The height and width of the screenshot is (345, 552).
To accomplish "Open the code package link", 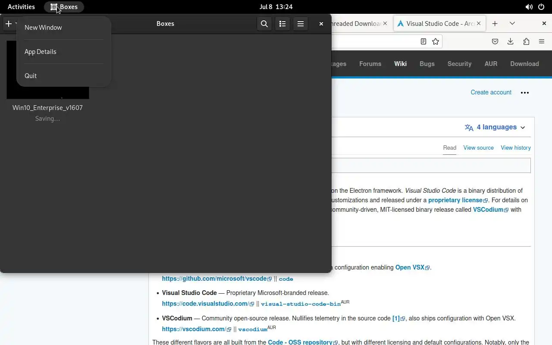I will tap(286, 279).
